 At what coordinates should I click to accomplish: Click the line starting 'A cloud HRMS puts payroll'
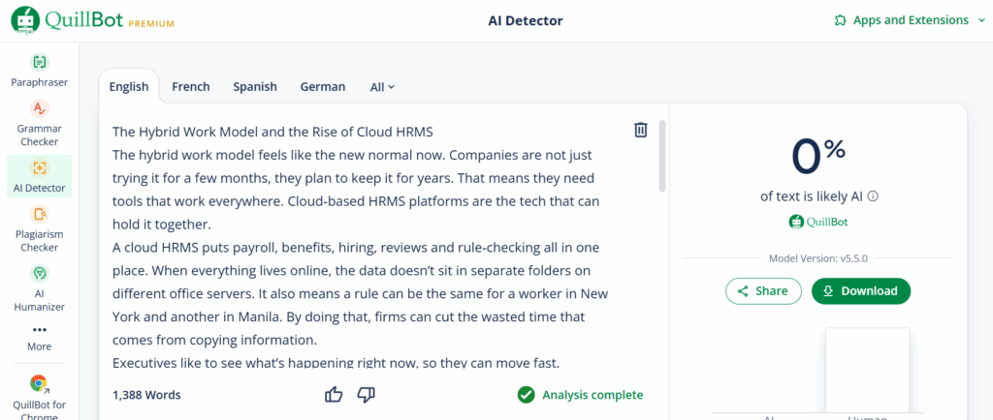356,247
